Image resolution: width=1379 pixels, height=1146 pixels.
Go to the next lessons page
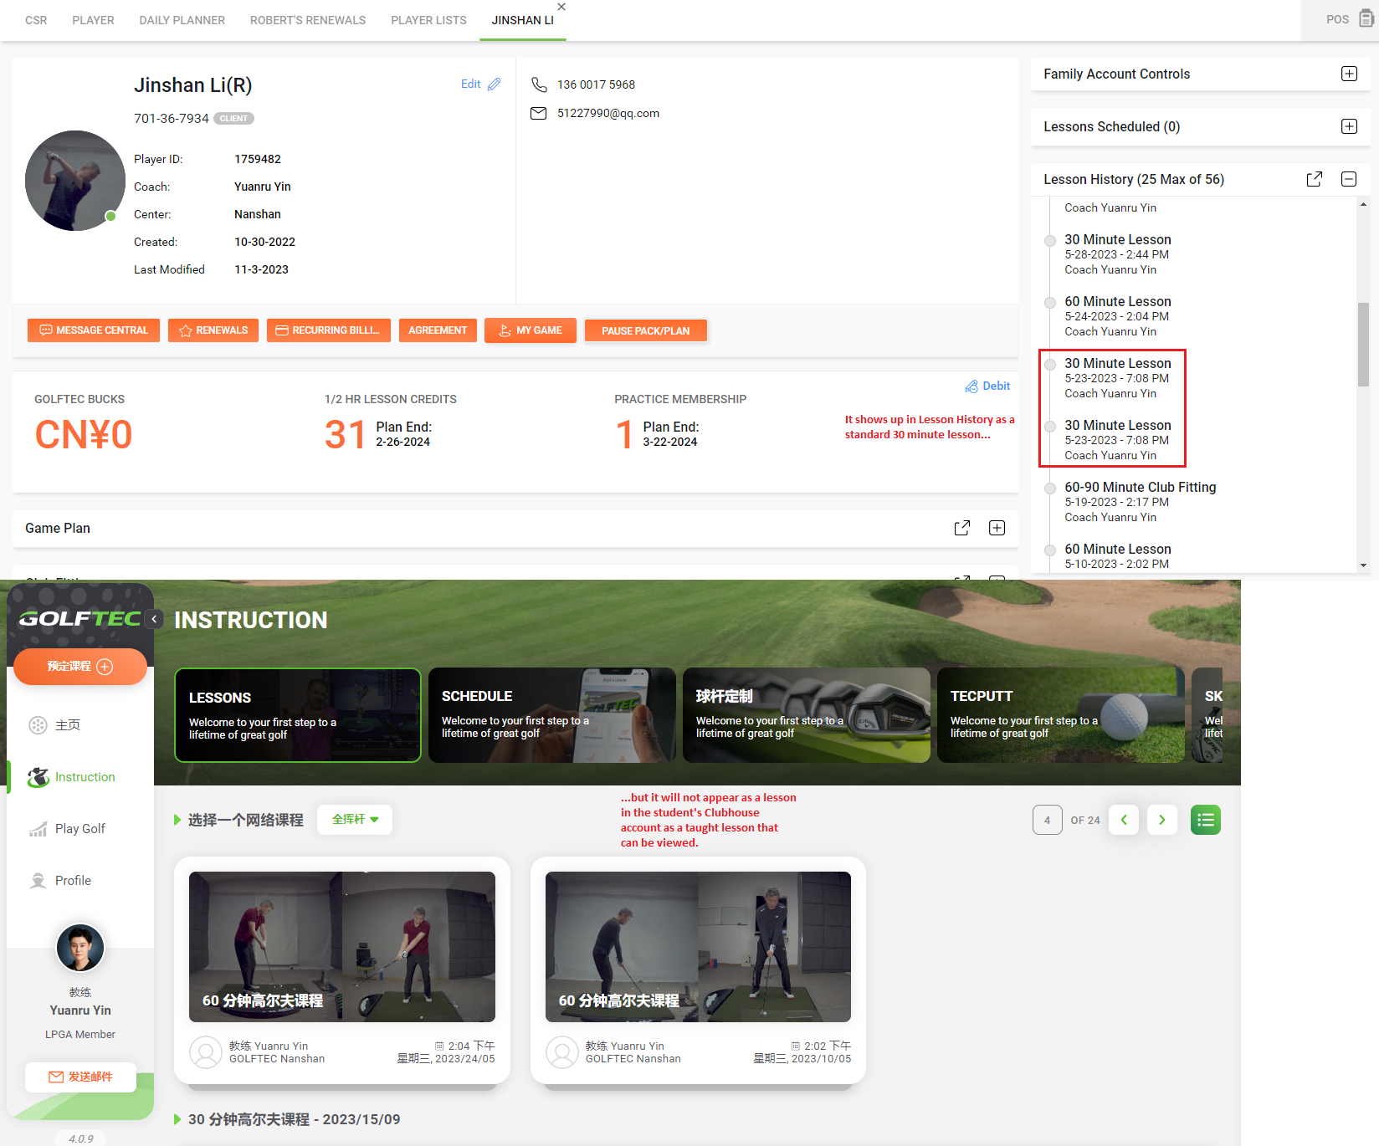[x=1162, y=820]
